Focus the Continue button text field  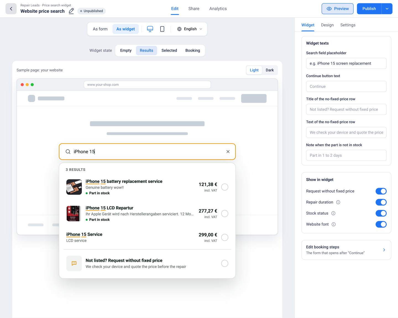click(x=346, y=86)
